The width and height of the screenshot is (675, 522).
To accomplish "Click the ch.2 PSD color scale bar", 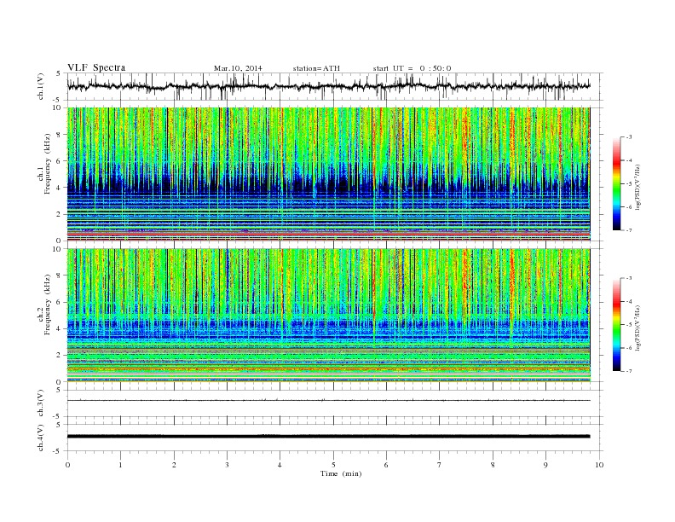I will (x=616, y=324).
